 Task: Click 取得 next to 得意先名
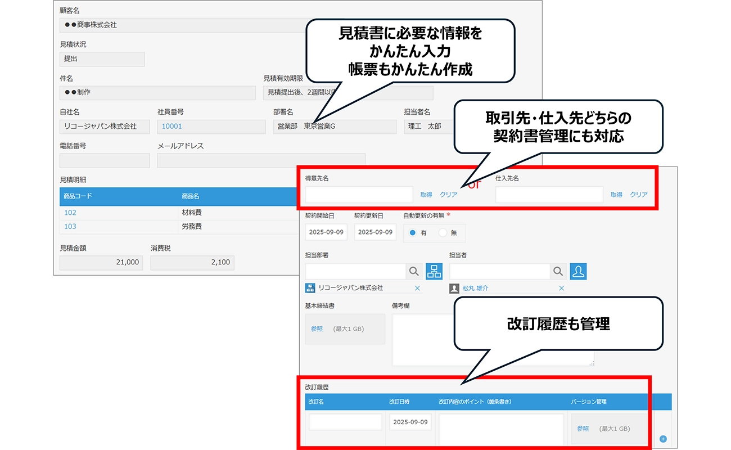point(426,194)
